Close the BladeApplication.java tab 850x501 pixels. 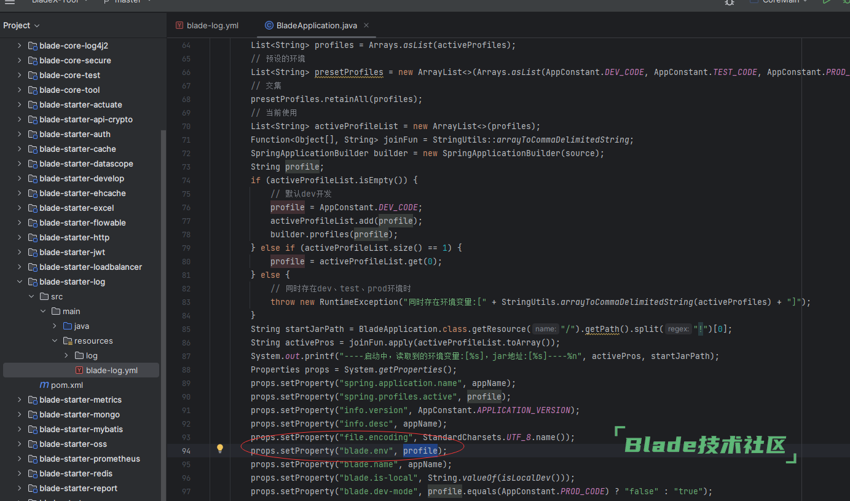tap(367, 25)
